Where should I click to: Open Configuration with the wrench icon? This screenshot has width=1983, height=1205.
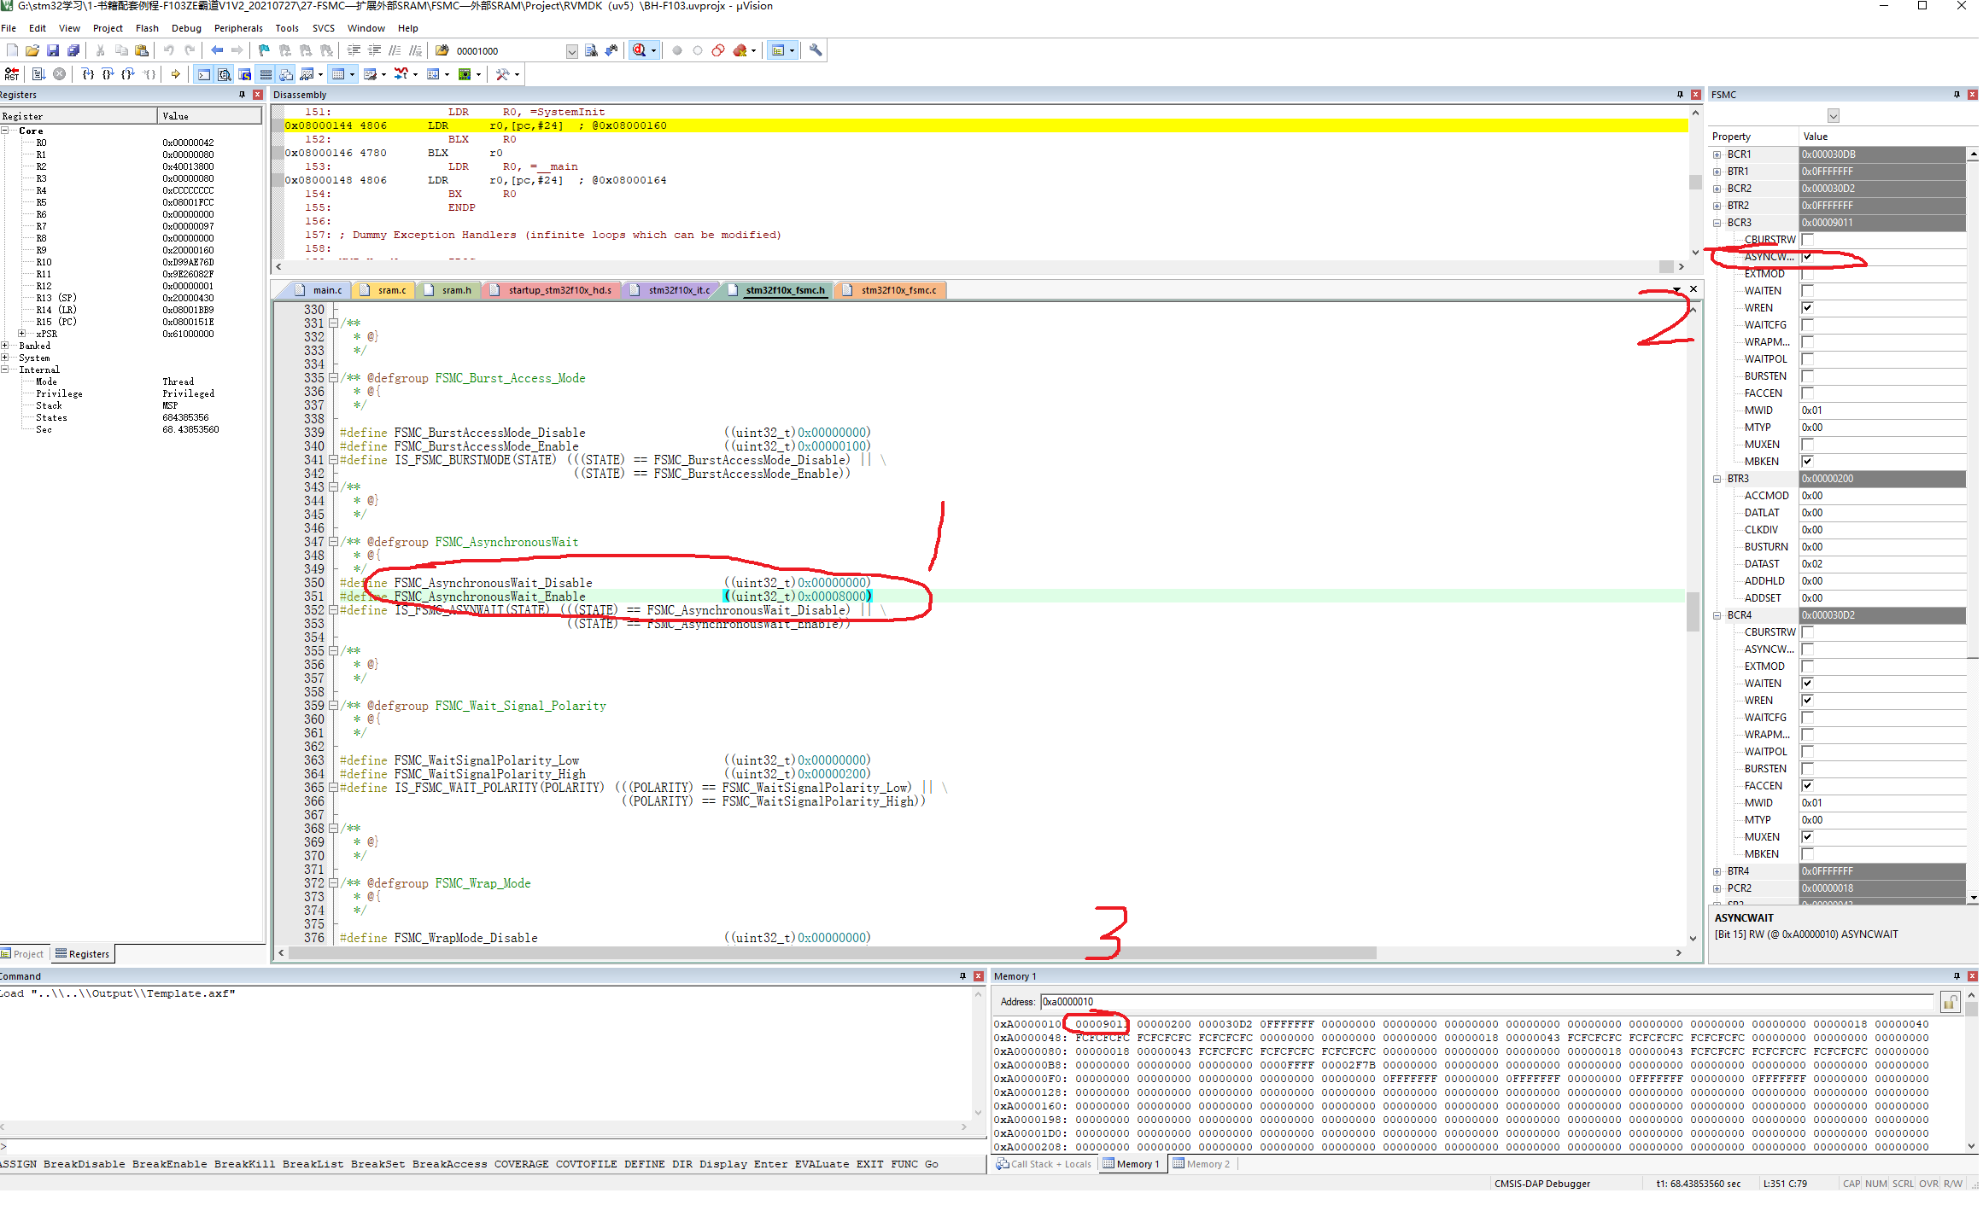coord(816,50)
